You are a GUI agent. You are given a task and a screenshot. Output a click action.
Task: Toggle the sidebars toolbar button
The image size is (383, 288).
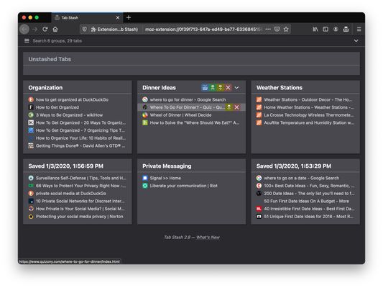(326, 29)
